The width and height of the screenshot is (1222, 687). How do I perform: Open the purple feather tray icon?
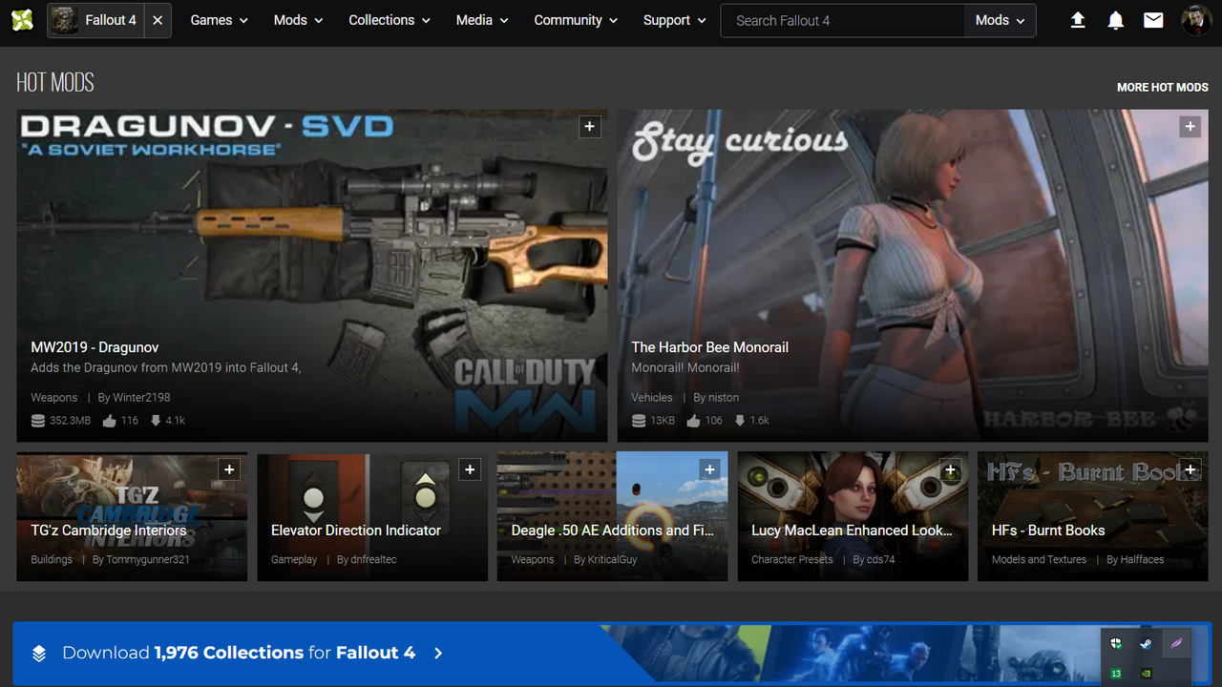1176,644
